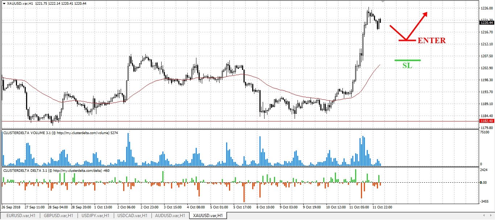Open the USDJPY.var,H1 chart tab

(95, 216)
